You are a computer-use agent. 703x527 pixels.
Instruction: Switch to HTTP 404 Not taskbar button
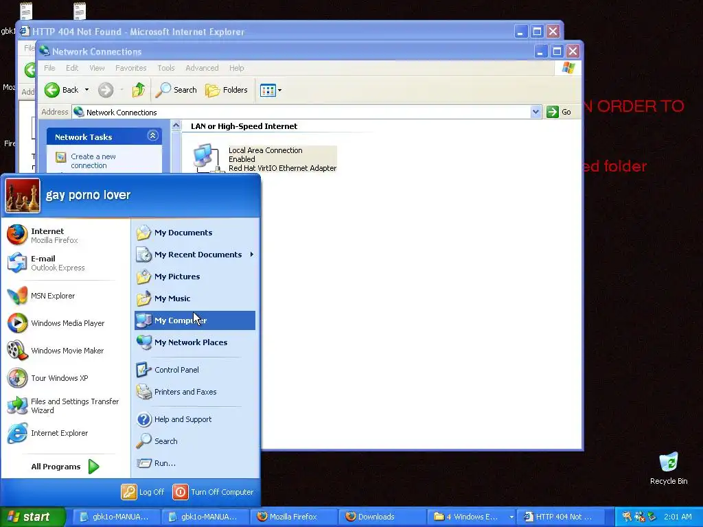click(x=562, y=517)
